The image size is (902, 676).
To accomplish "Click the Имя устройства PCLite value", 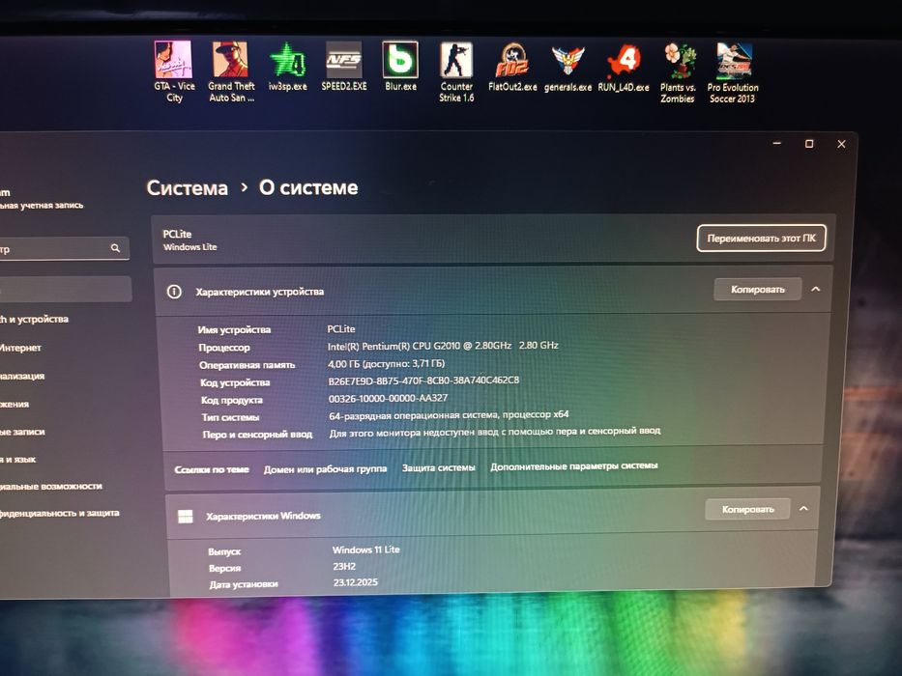I will pos(341,328).
